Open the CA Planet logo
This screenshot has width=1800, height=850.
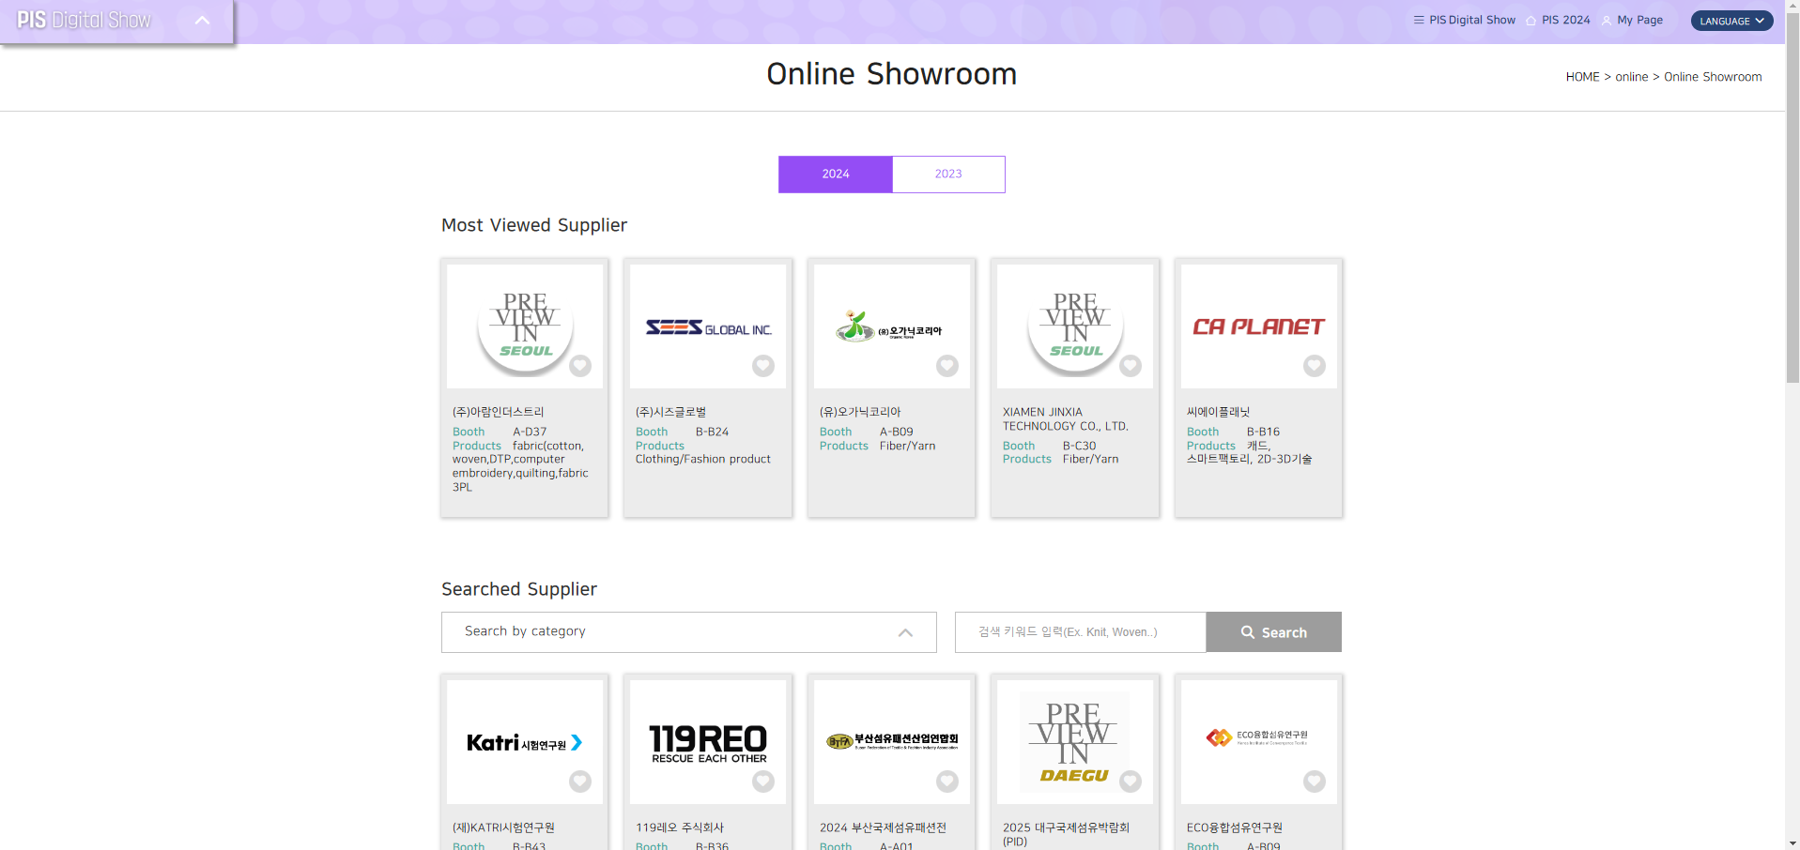click(1259, 326)
